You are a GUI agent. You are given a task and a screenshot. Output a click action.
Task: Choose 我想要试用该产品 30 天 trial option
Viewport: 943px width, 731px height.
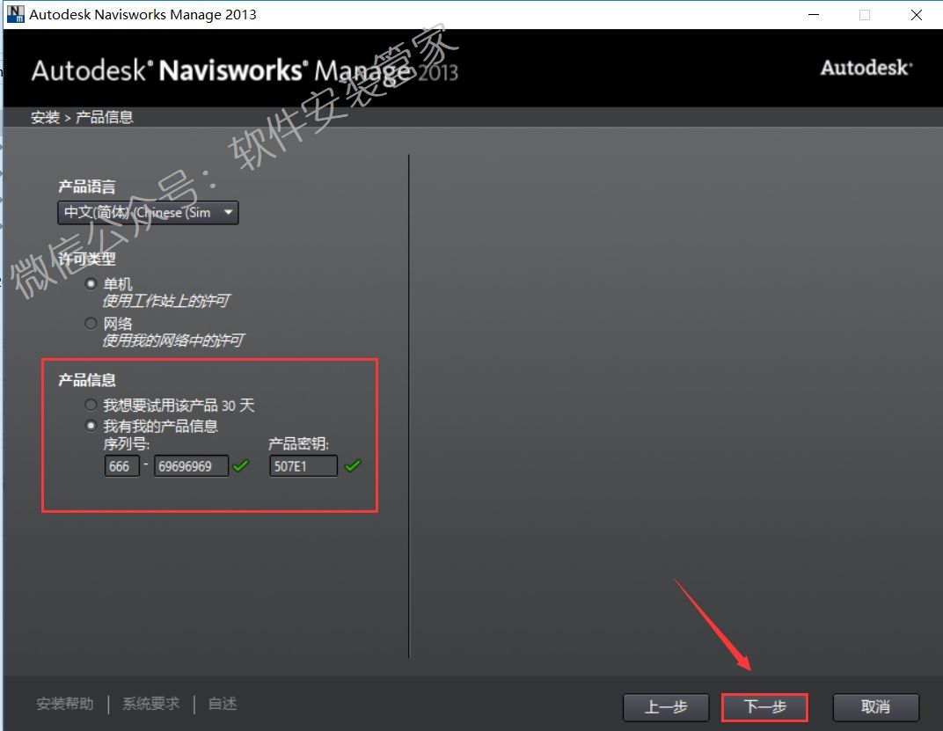click(x=91, y=406)
